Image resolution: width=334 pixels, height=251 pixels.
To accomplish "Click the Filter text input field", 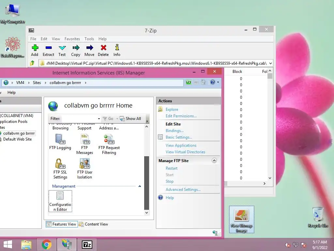I will [79, 119].
